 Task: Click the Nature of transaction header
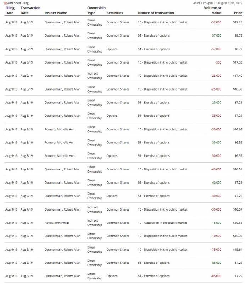click(x=156, y=13)
